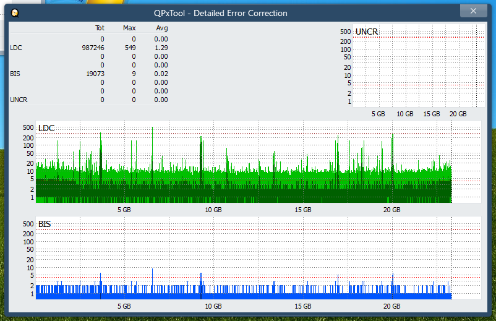496x321 pixels.
Task: Click the '10 GB' axis label under LDC chart
Action: click(213, 210)
